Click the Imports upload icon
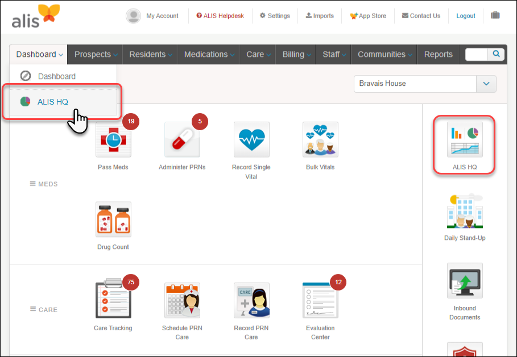 [309, 15]
